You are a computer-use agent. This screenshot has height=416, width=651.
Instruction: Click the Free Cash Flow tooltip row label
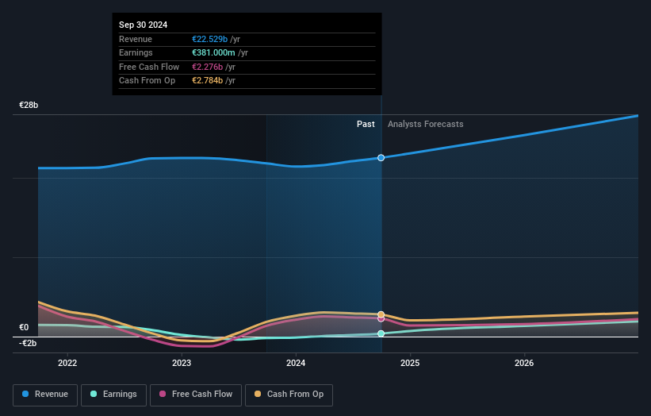pos(149,67)
